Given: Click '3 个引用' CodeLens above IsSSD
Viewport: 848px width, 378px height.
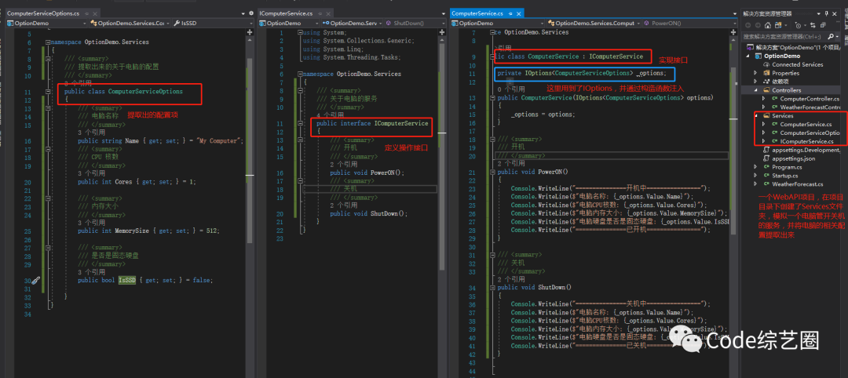Looking at the screenshot, I should point(91,272).
